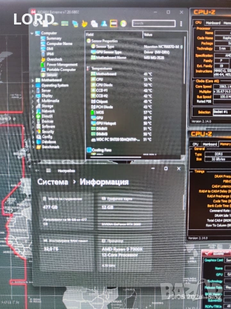This screenshot has height=309, width=231.
Task: Click the Config icon in AIDA64 tree
Action: tap(38, 136)
